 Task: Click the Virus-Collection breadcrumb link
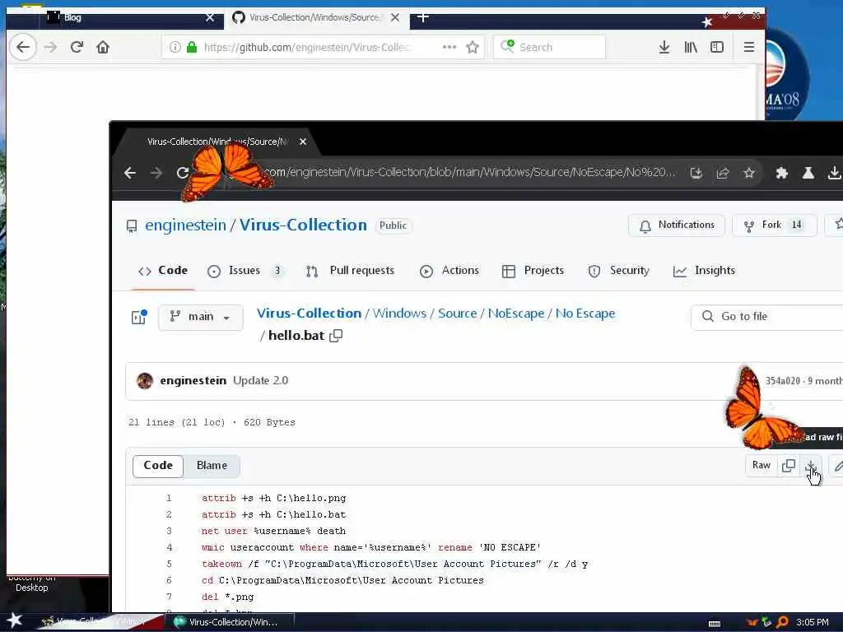310,314
